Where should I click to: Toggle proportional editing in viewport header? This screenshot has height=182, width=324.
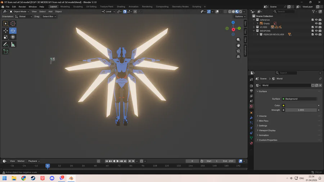[x=135, y=12]
